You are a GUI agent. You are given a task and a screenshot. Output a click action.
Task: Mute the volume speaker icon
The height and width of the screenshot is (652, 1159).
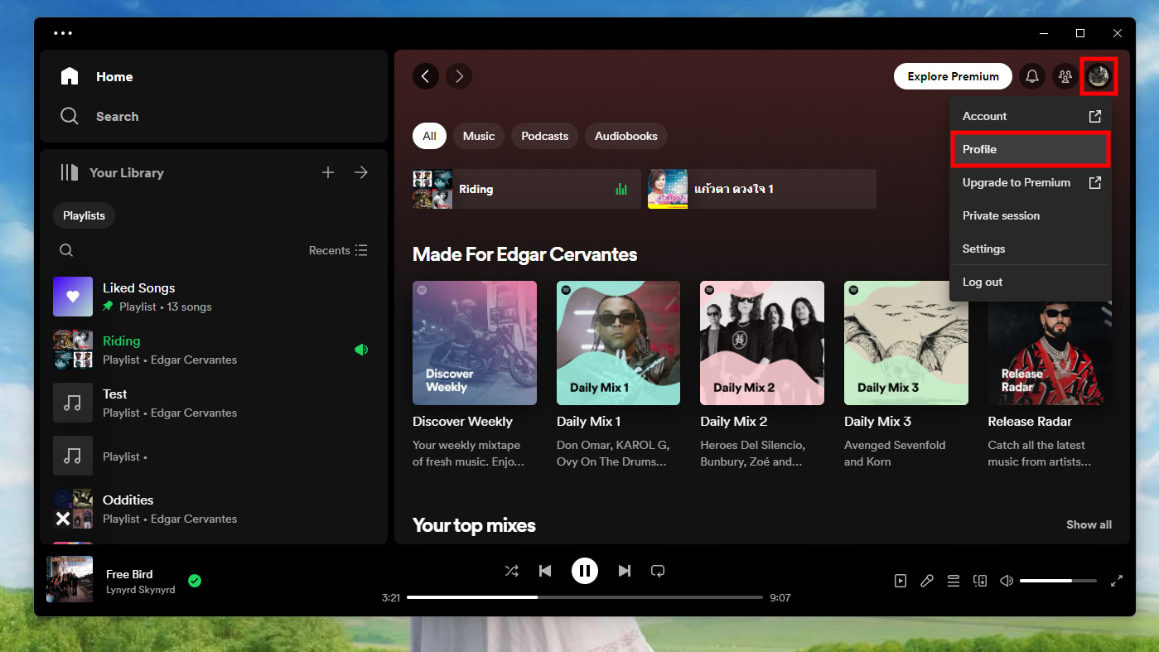[1007, 581]
